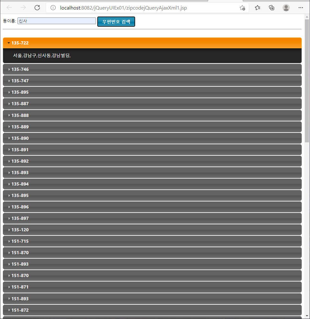Click the scrollbar down arrow
310x319 pixels.
pos(307,316)
